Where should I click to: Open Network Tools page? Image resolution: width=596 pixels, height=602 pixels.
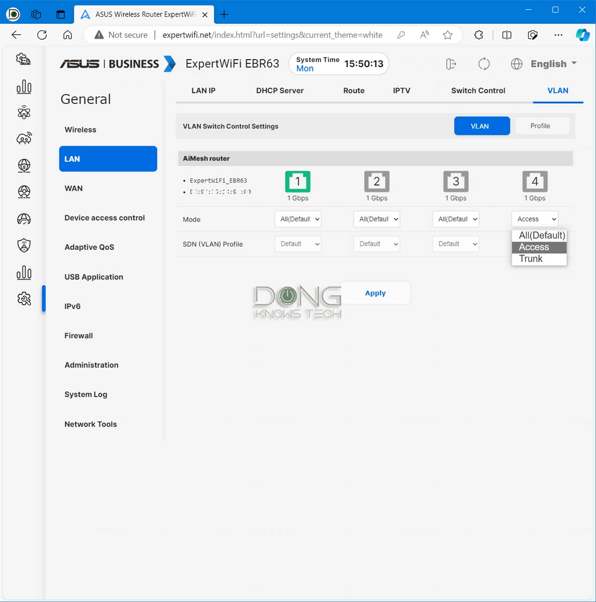click(90, 424)
